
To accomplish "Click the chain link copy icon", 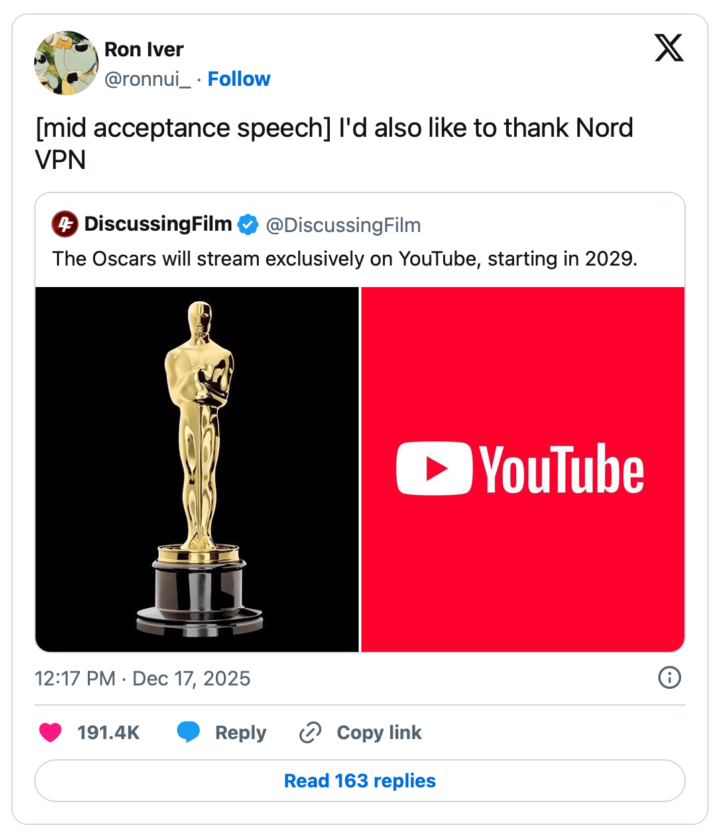I will click(x=310, y=732).
